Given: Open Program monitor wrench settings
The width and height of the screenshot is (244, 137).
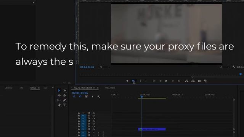Looking at the screenshot, I should (234, 67).
